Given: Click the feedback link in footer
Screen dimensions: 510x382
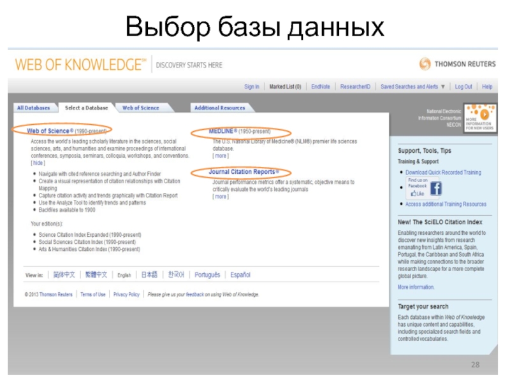Looking at the screenshot, I should 195,295.
